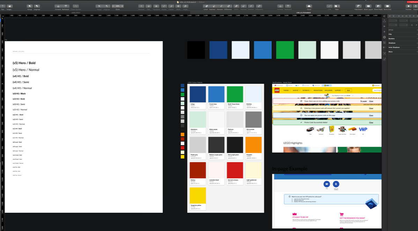Click Close on the promo code error notification
The width and height of the screenshot is (418, 231).
(x=371, y=101)
